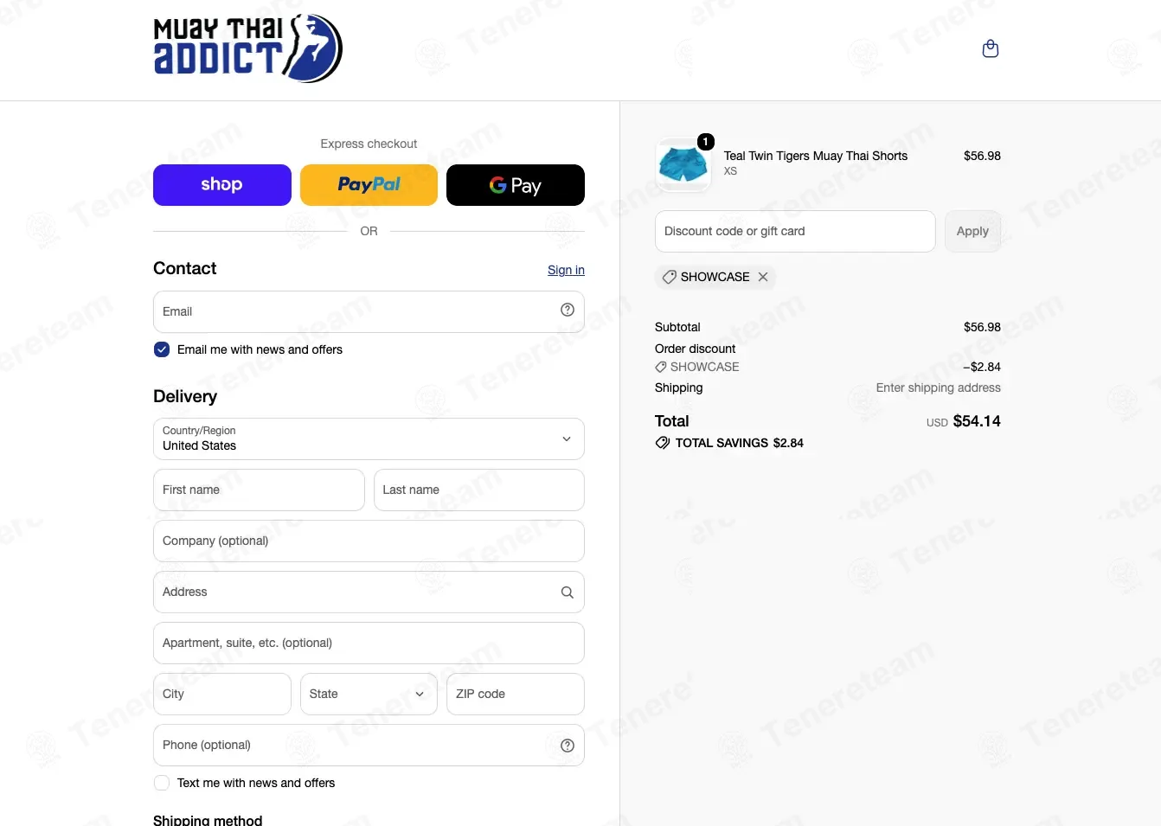This screenshot has width=1161, height=826.
Task: Remove the SHOWCASE discount code
Action: (x=763, y=277)
